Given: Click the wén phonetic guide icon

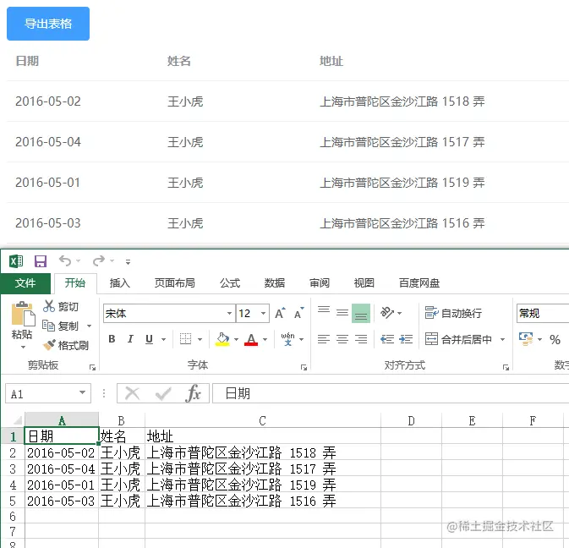Looking at the screenshot, I should click(x=287, y=339).
